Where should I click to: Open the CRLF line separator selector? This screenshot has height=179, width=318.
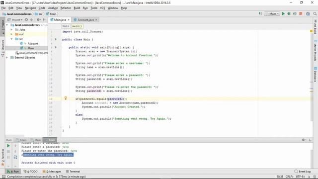tap(289, 177)
